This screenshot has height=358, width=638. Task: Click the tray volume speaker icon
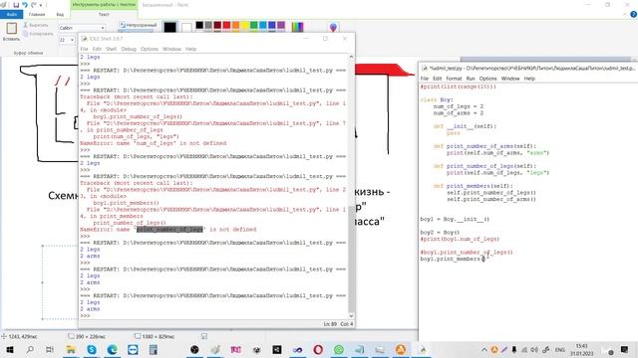tap(534, 349)
